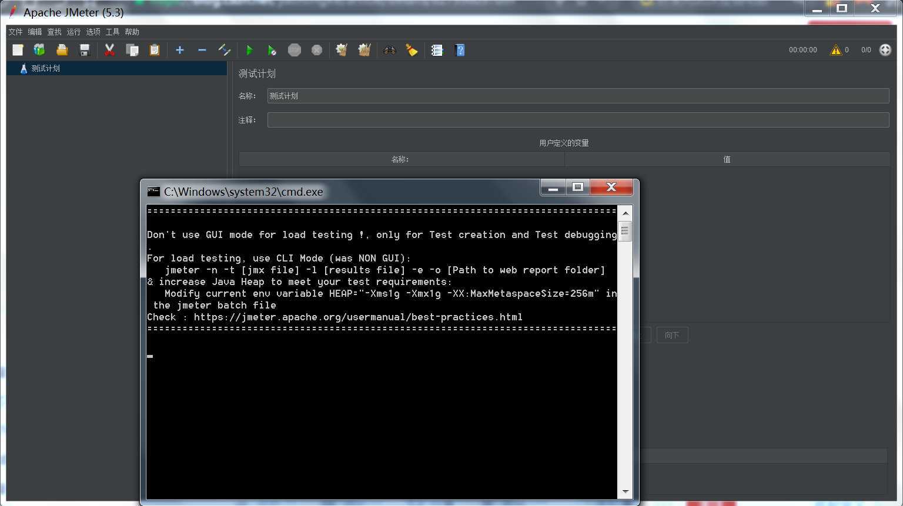Open the 文件 menu

(16, 32)
